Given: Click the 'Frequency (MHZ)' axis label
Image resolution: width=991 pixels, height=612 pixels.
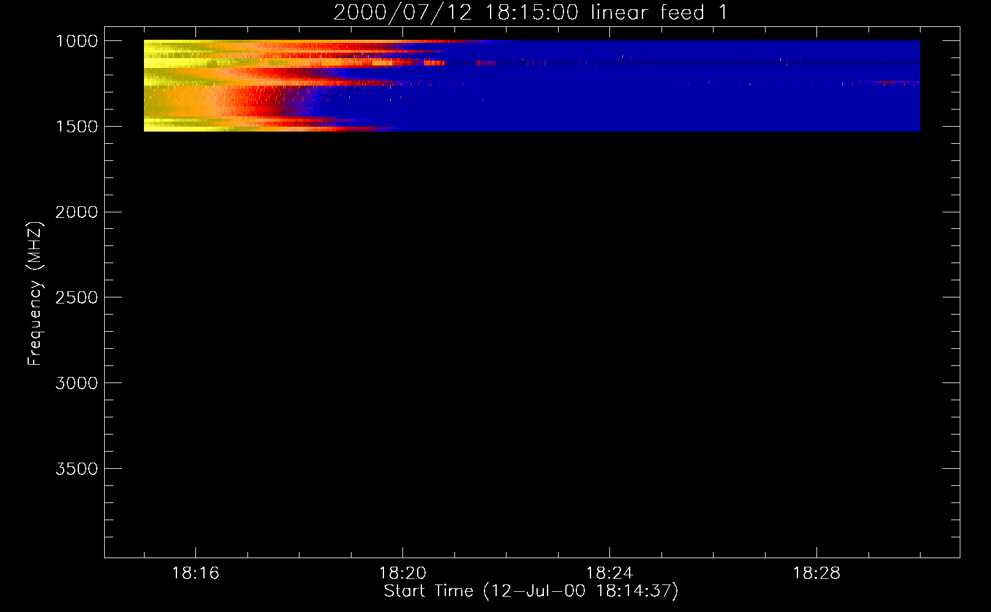Looking at the screenshot, I should 35,294.
